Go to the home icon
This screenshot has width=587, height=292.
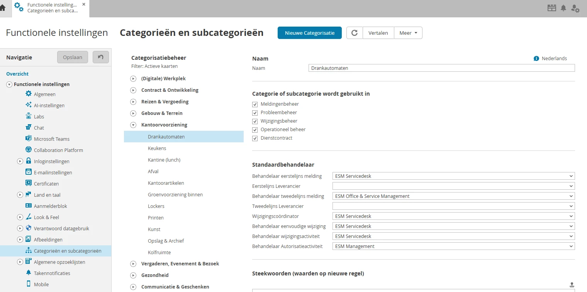point(3,8)
